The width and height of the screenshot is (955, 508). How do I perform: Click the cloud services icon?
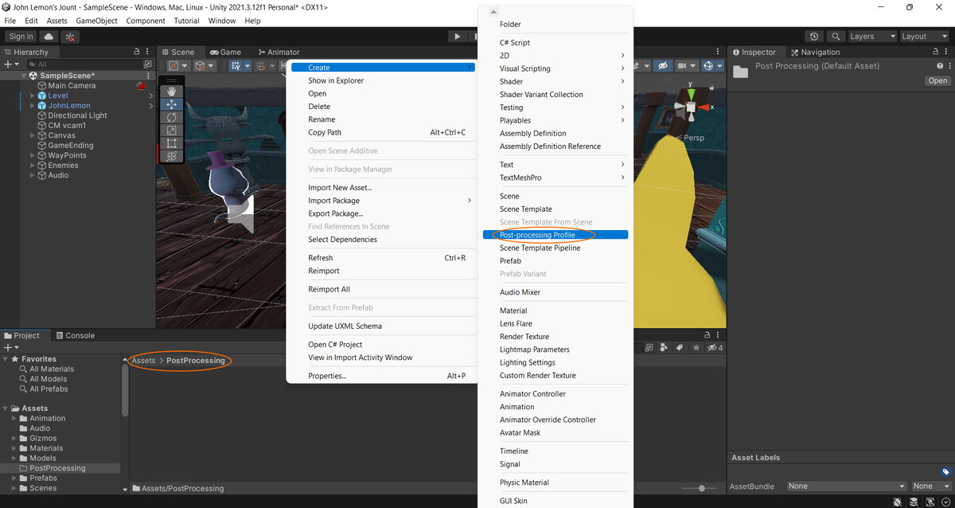(49, 37)
